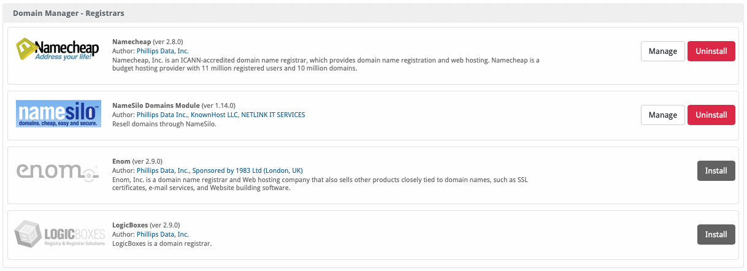Click the LogicBoxes logo

click(59, 235)
